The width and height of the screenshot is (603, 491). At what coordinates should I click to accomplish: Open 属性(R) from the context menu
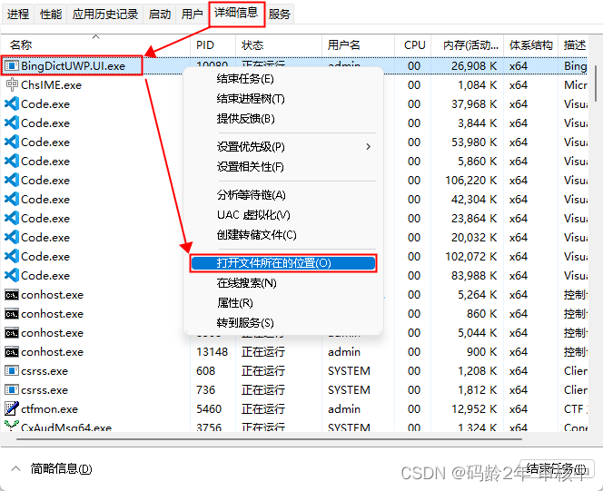(234, 303)
